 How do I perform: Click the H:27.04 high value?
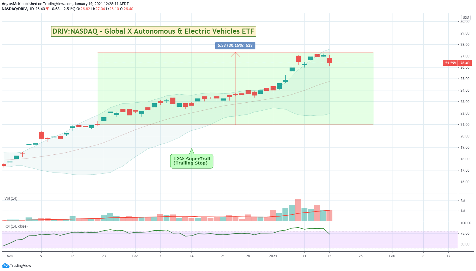98,9
